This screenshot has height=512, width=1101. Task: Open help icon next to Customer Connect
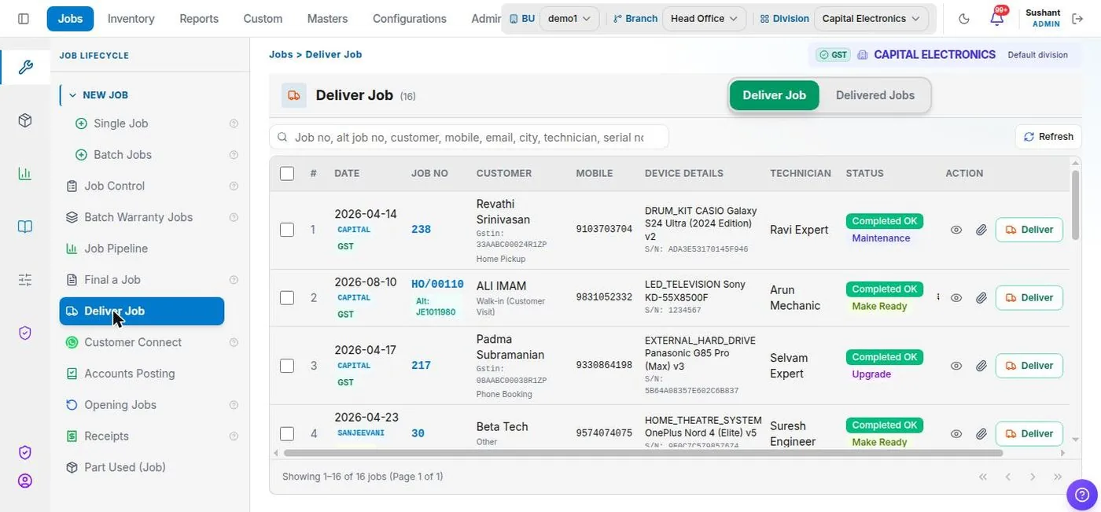click(x=234, y=343)
